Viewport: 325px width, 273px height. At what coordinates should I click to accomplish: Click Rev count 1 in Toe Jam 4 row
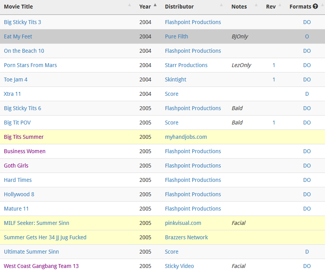coord(274,79)
